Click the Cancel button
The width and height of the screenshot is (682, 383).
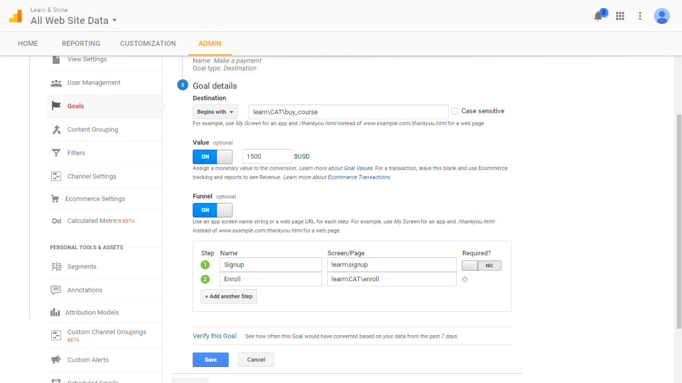point(256,360)
